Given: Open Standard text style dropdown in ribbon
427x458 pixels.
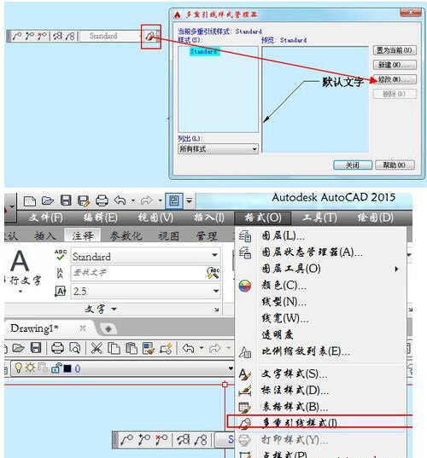Looking at the screenshot, I should click(x=215, y=255).
